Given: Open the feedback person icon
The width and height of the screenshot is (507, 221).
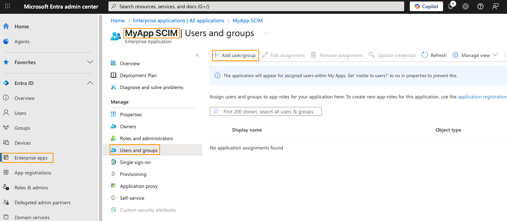Looking at the screenshot, I should tap(495, 6).
